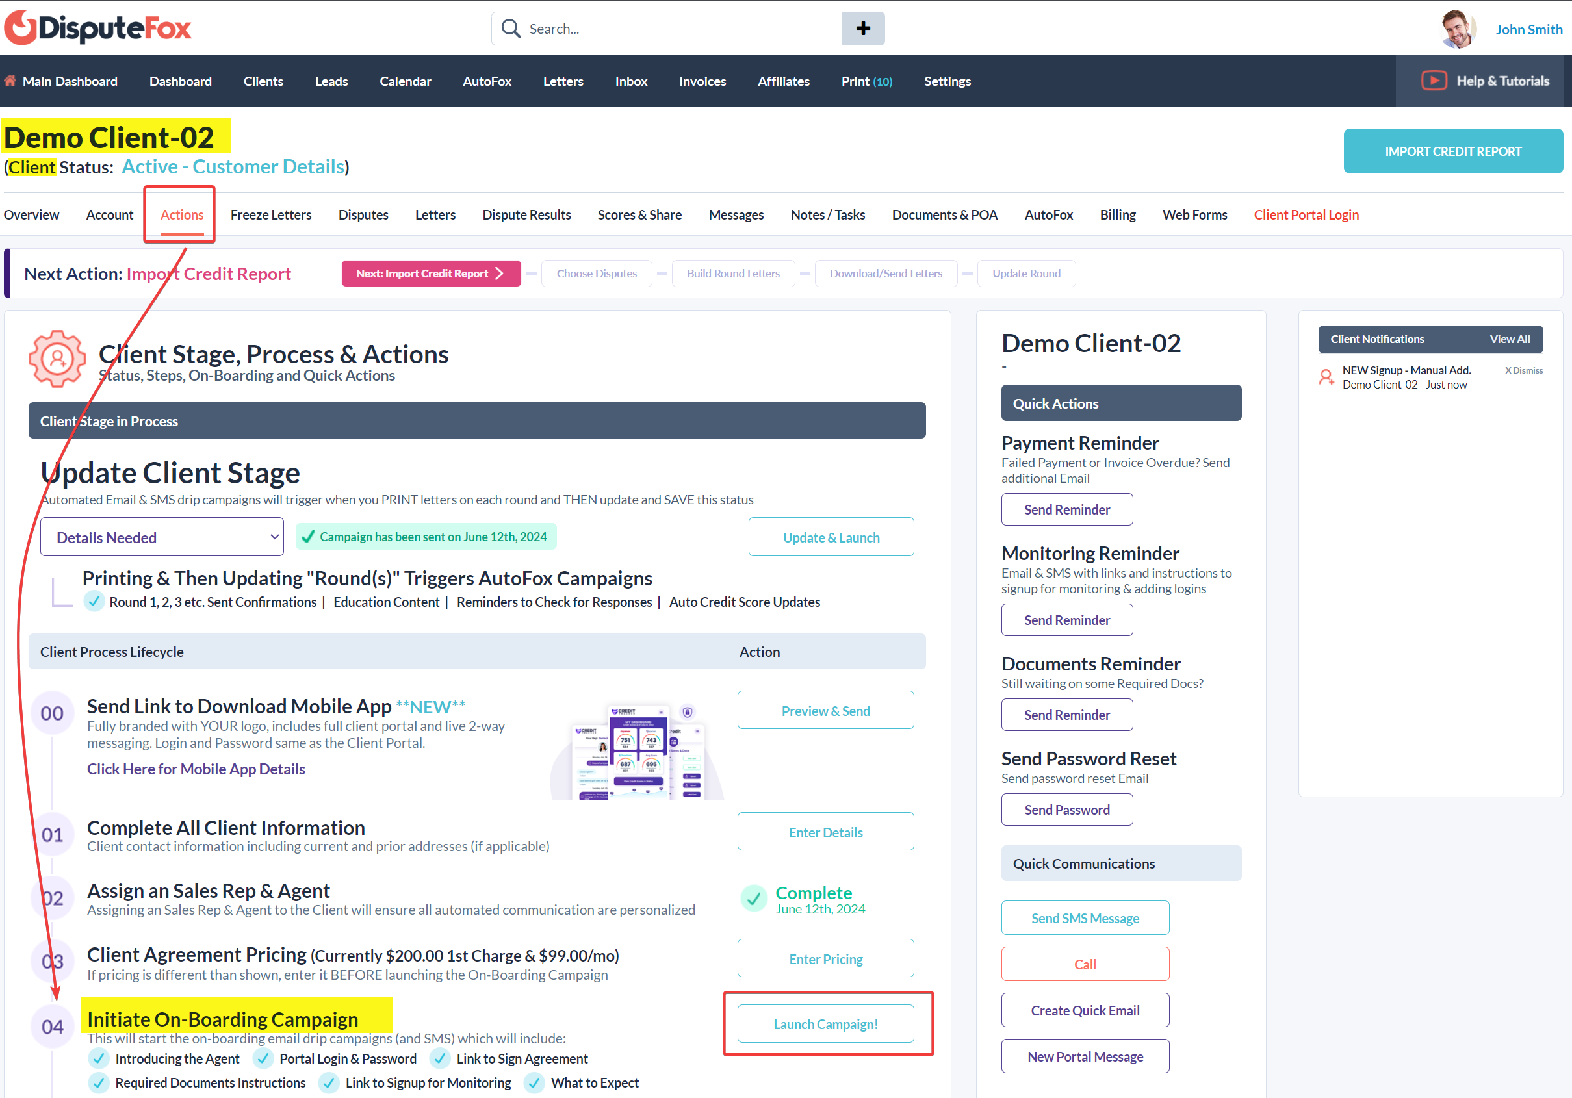Click the Client Stage gear person icon

[57, 359]
